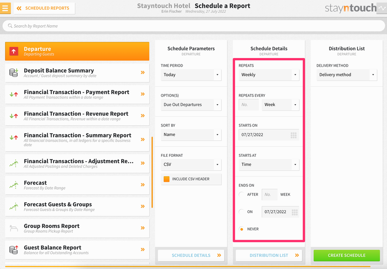Image resolution: width=387 pixels, height=269 pixels.
Task: Select Financial Transaction - Payment Report
Action: [77, 94]
